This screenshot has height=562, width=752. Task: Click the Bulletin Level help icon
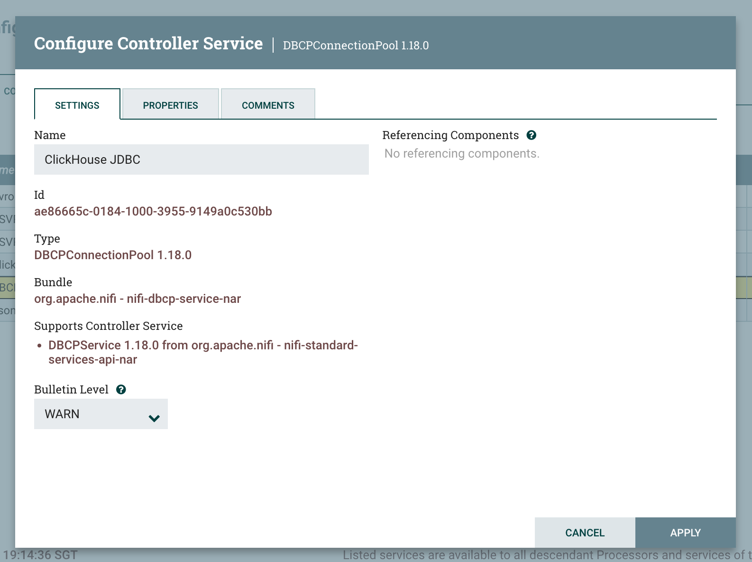[x=121, y=390]
